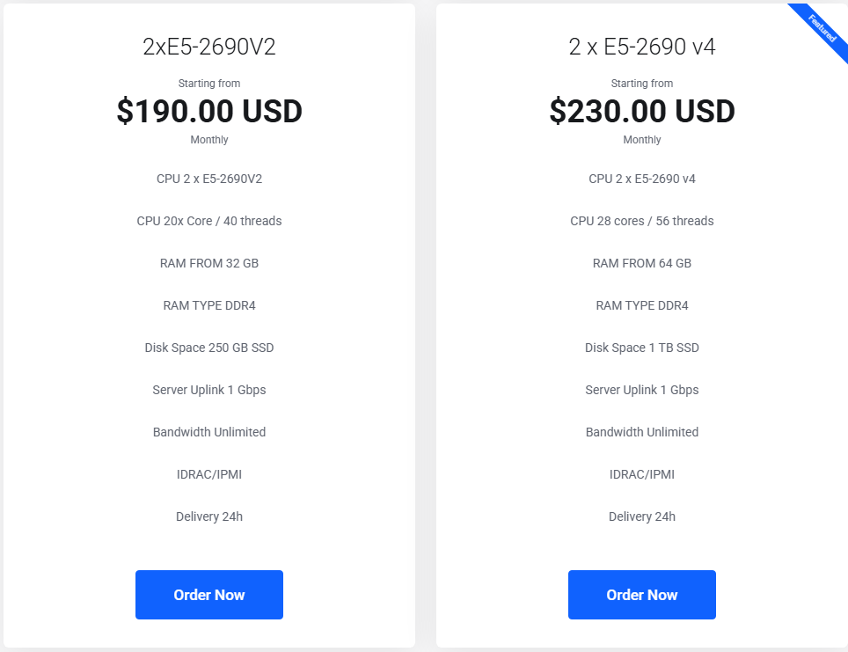848x652 pixels.
Task: Click right card's Bandwidth Unlimited text
Action: (x=642, y=432)
